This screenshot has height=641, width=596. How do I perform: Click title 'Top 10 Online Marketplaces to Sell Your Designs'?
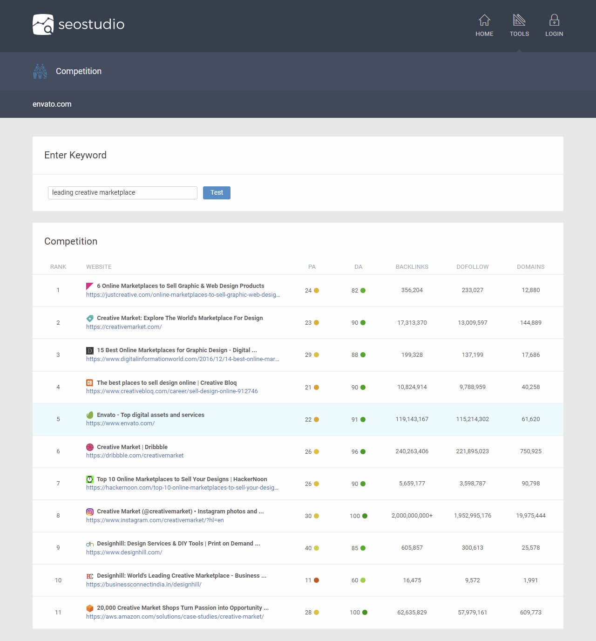(182, 479)
